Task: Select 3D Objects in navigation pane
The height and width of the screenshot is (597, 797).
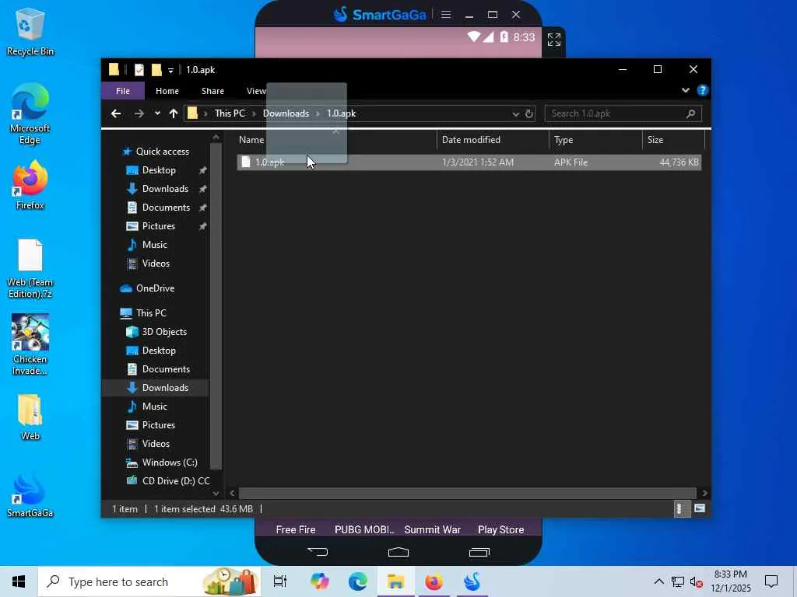Action: 164,331
